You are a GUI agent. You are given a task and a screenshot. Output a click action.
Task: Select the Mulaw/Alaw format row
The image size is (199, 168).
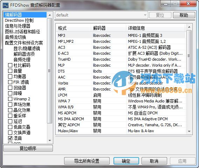[121, 131]
